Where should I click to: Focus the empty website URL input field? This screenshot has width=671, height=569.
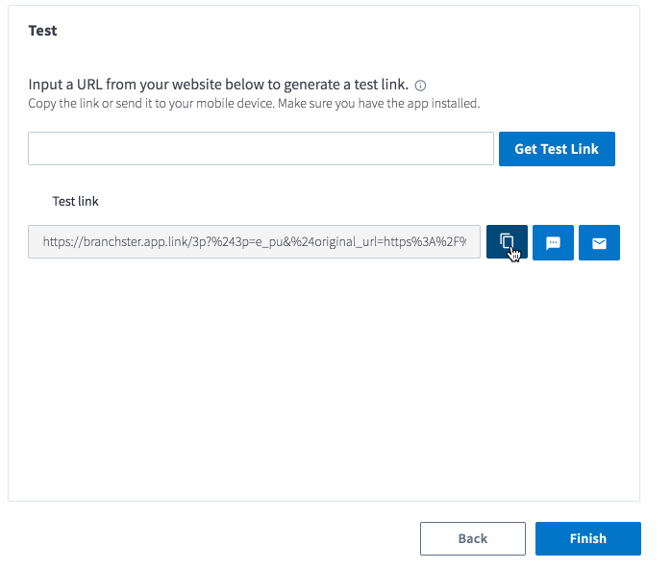[x=261, y=148]
